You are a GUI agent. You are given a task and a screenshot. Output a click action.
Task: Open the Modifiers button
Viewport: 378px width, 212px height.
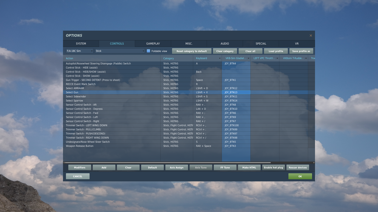(79, 167)
